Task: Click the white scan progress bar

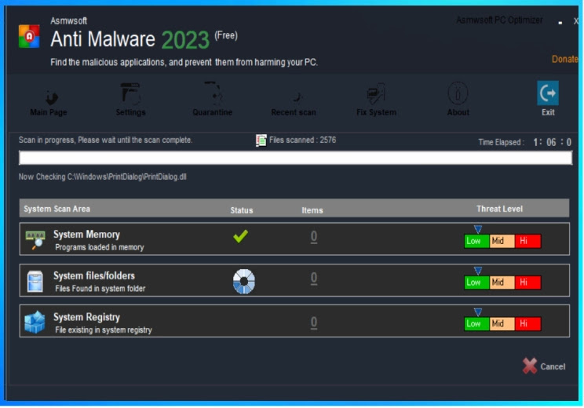Action: pyautogui.click(x=295, y=158)
